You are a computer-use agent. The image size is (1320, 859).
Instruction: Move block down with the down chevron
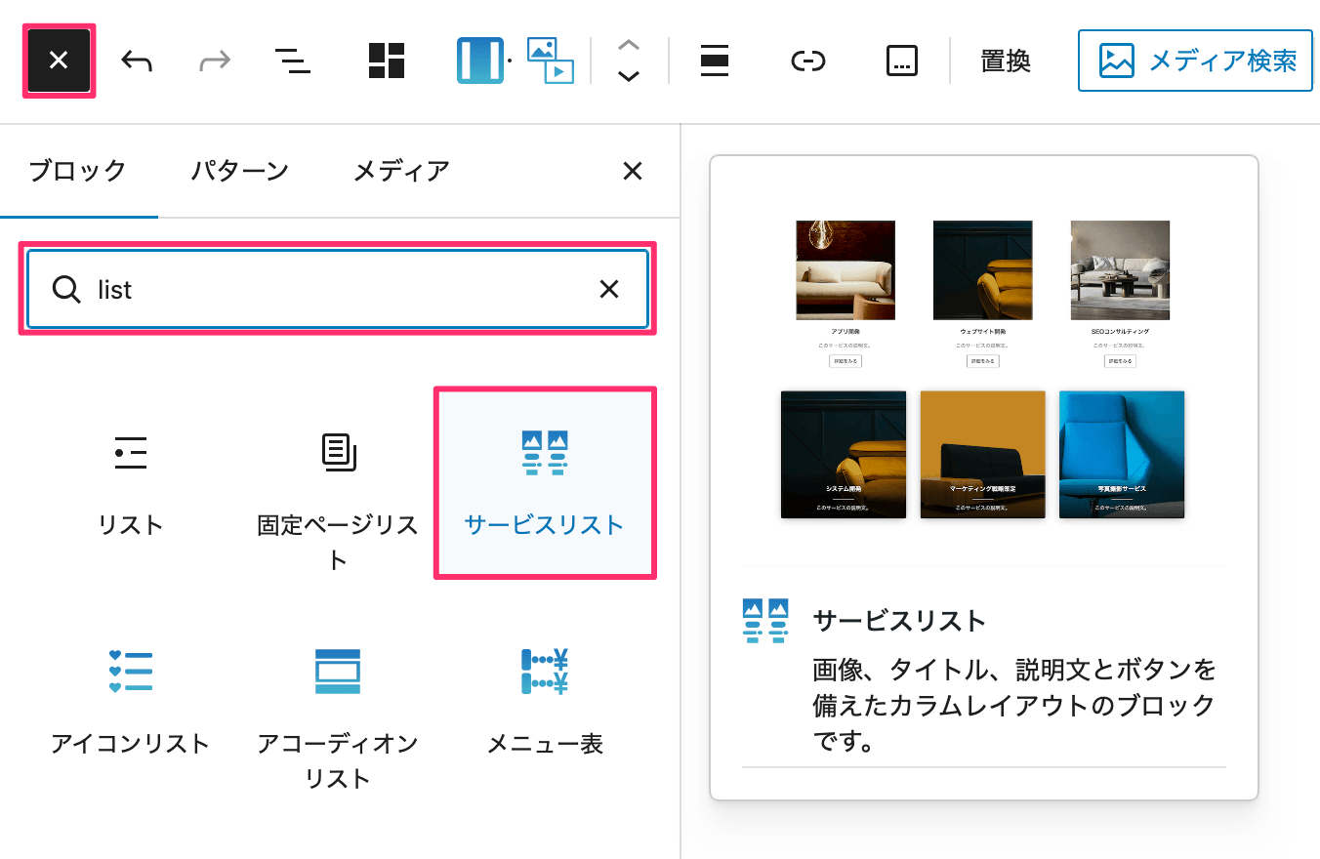629,76
